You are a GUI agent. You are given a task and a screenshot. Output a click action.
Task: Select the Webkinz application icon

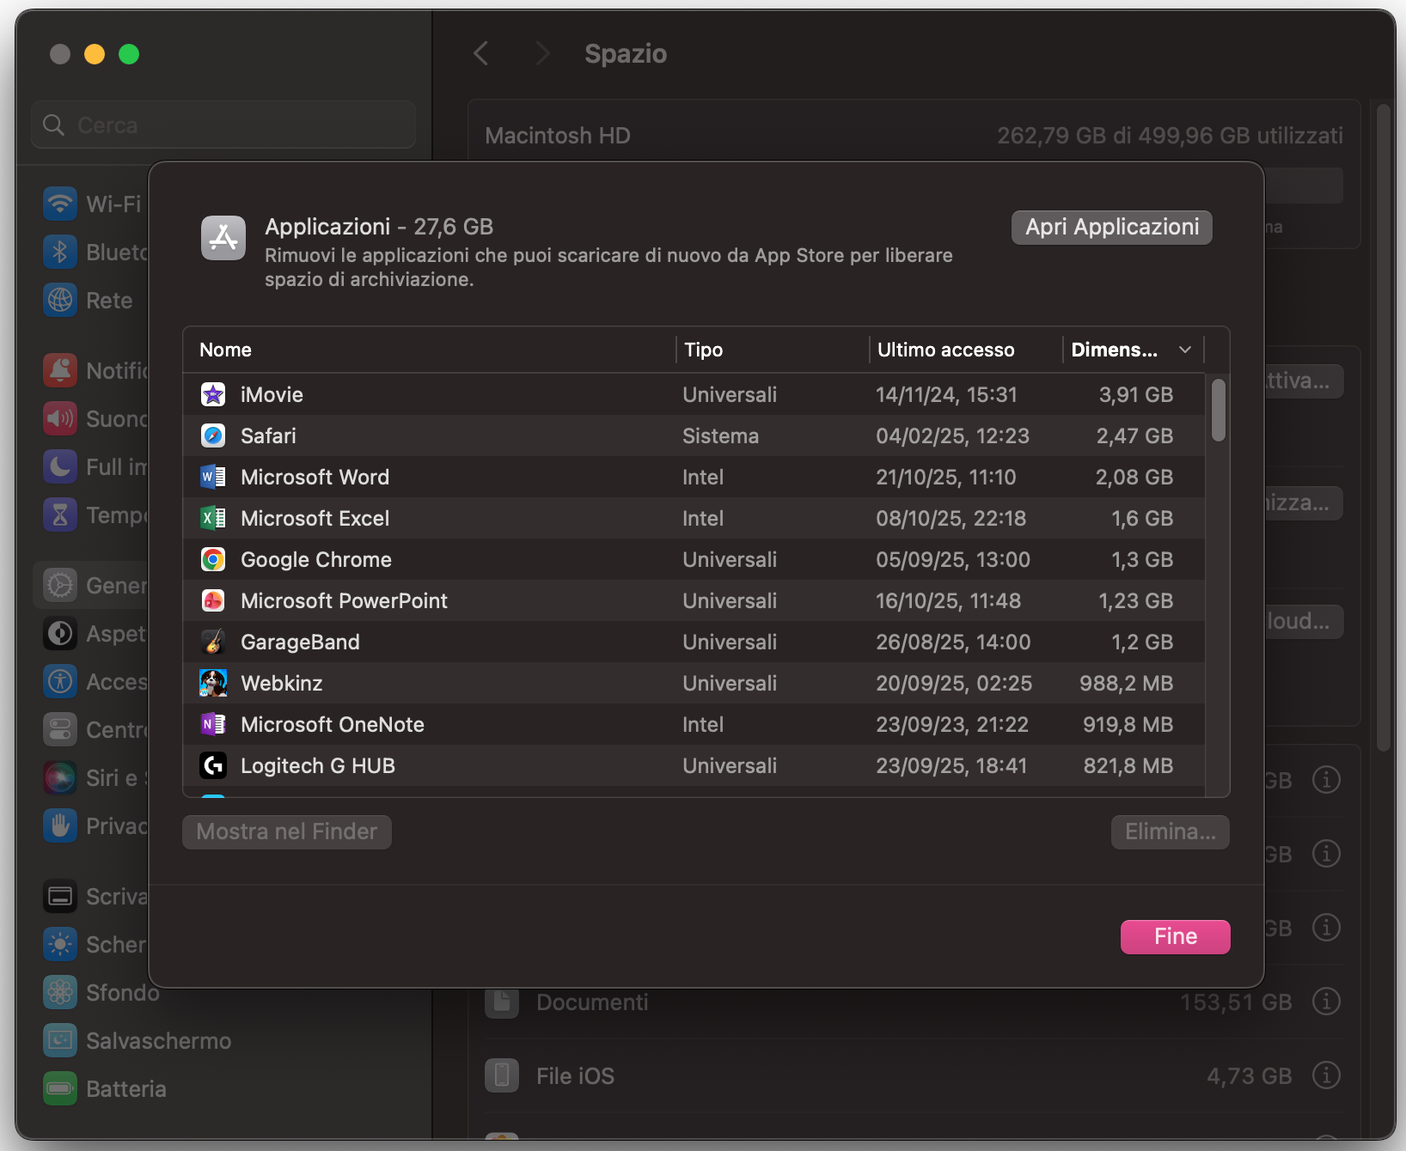click(x=211, y=683)
